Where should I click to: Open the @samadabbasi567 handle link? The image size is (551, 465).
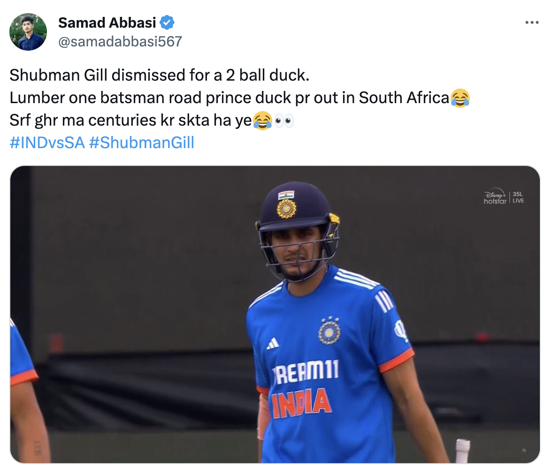120,42
